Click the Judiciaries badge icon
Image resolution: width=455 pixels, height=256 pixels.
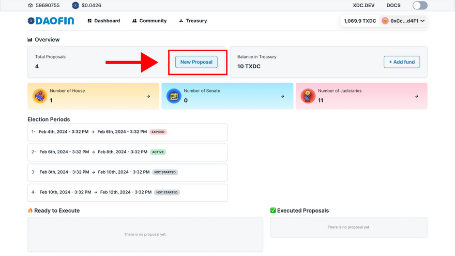pyautogui.click(x=308, y=96)
